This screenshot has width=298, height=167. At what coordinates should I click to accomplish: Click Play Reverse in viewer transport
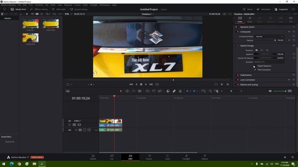pos(136,84)
